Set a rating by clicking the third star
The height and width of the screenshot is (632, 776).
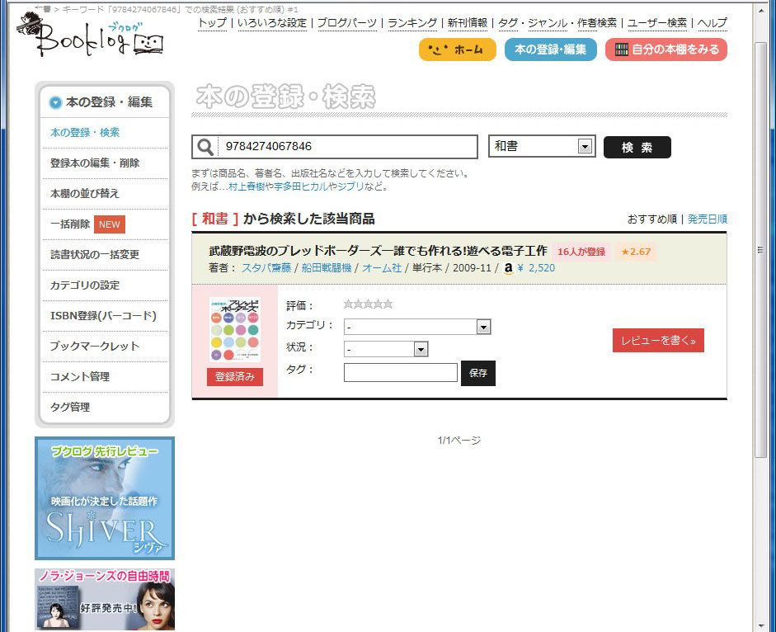point(368,304)
